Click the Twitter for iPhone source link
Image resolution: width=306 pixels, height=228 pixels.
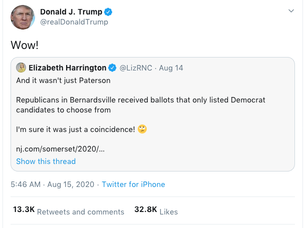coord(133,184)
